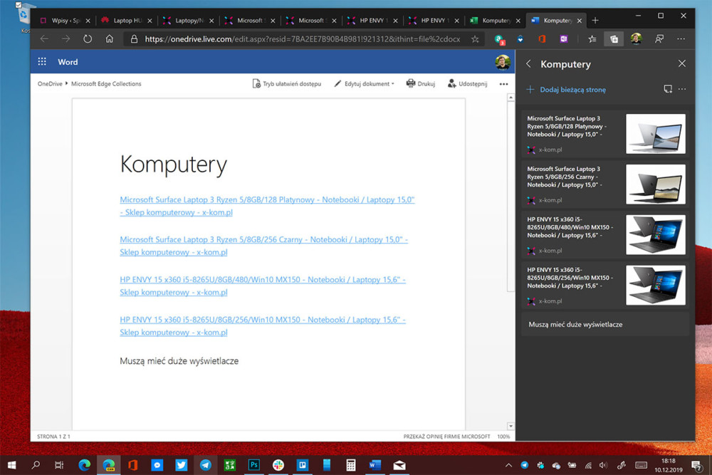The width and height of the screenshot is (712, 475).
Task: Open the Windows Start menu
Action: tap(12, 465)
